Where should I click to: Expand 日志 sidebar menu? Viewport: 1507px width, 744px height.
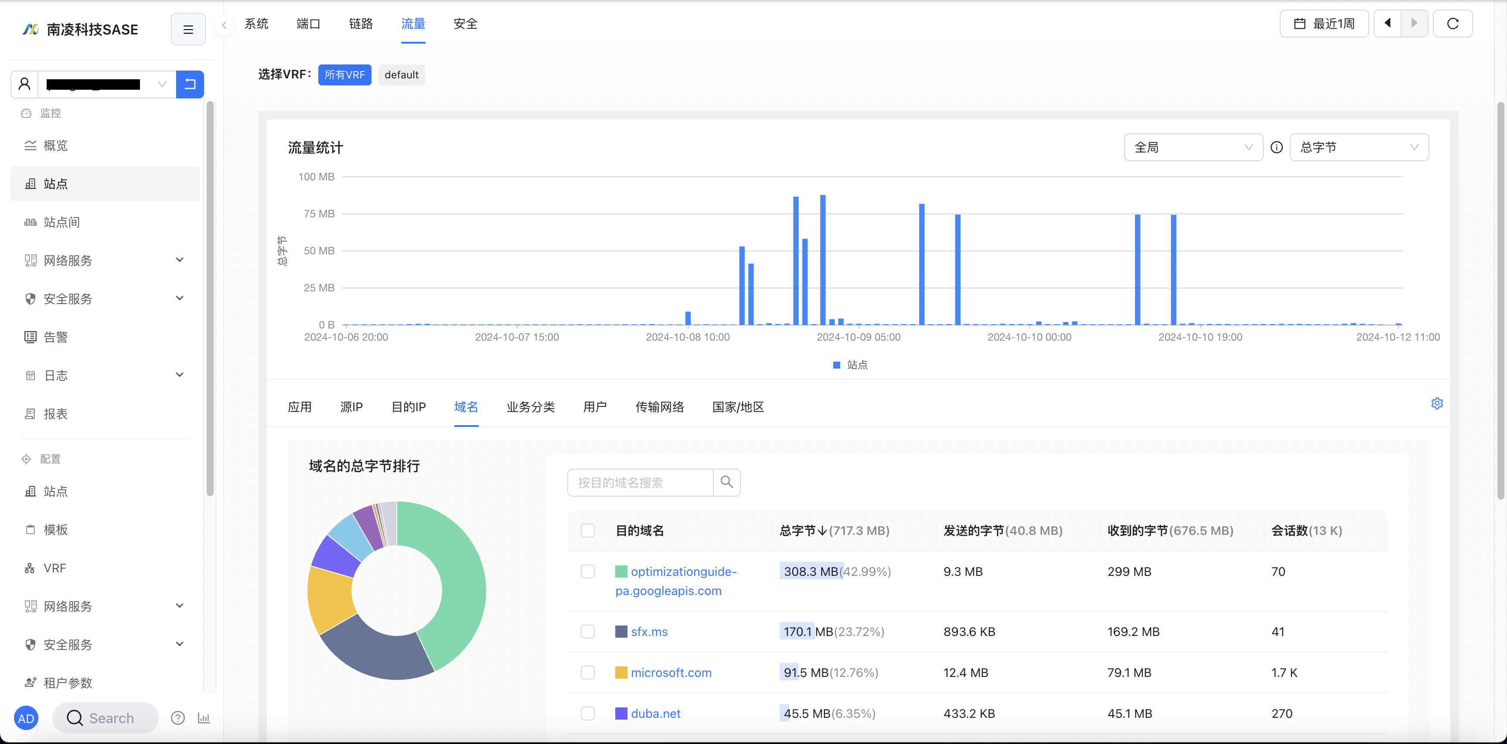click(x=105, y=376)
